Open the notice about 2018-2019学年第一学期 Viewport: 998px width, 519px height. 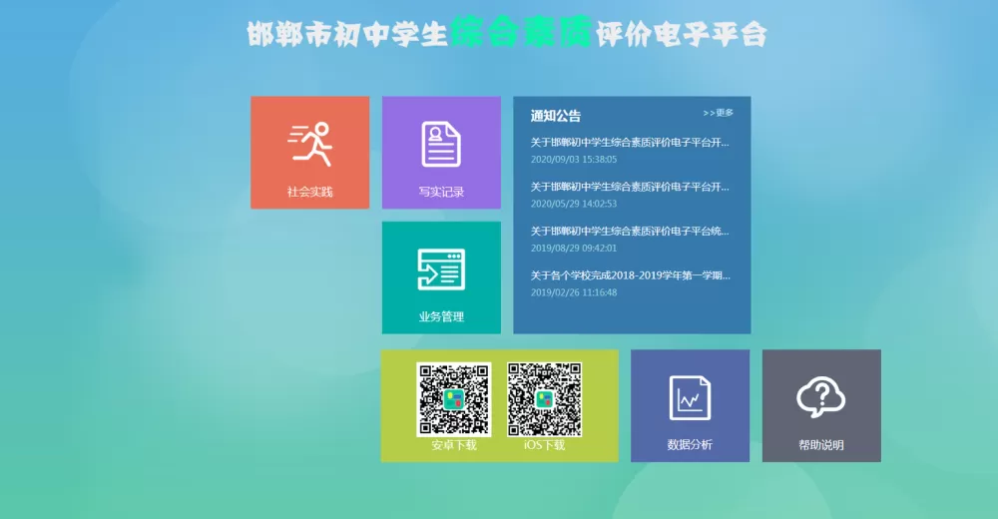pos(630,275)
